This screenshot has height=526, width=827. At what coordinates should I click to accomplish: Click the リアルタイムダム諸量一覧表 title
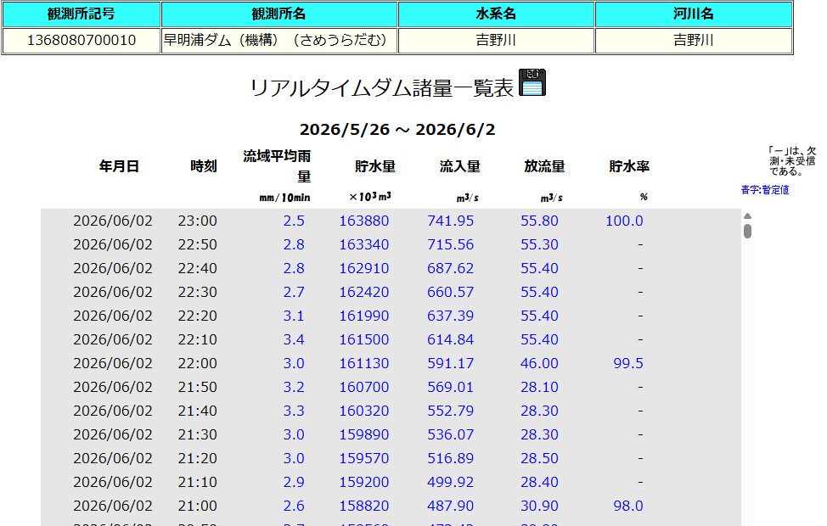[x=381, y=87]
